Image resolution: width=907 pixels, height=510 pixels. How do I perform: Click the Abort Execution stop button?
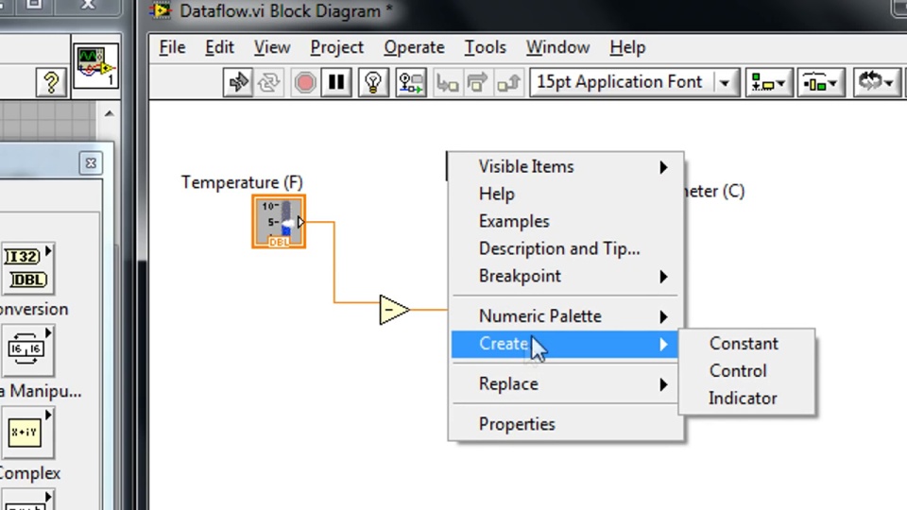point(305,83)
